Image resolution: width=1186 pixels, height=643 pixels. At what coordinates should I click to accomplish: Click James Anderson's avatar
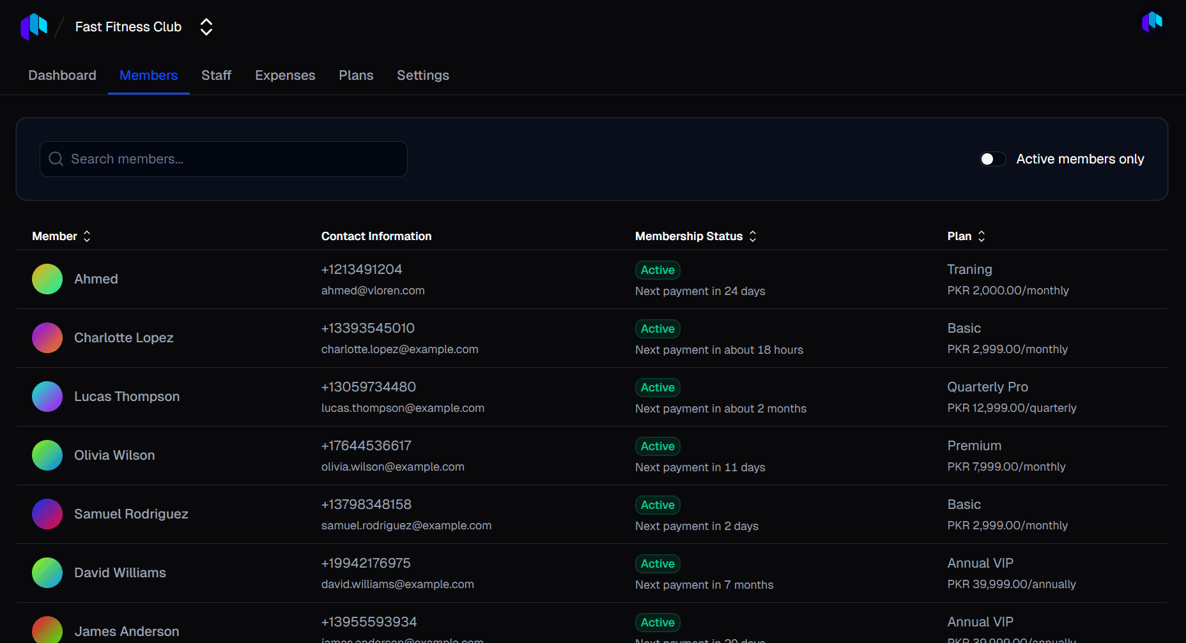[x=47, y=631]
